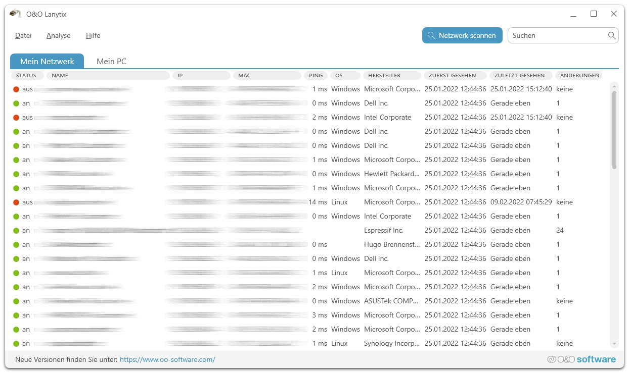629x373 pixels.
Task: Click the 09.02.2022 07:45:29 last-seen cell
Action: point(521,202)
